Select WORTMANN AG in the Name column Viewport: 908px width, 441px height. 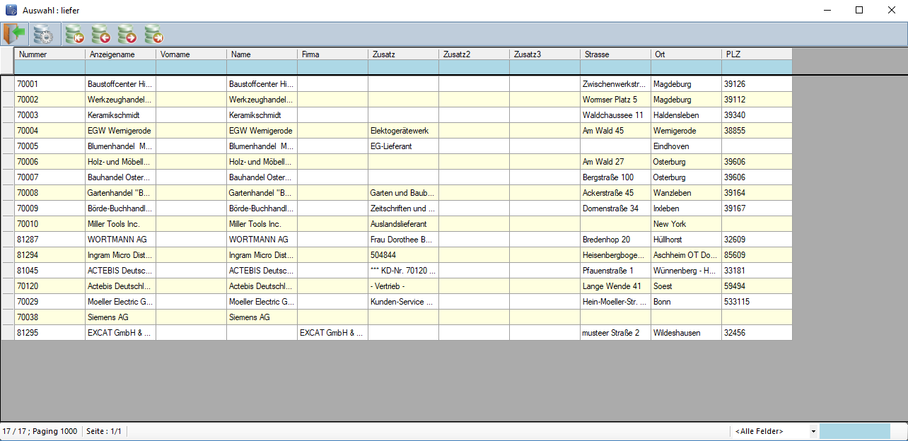(262, 240)
